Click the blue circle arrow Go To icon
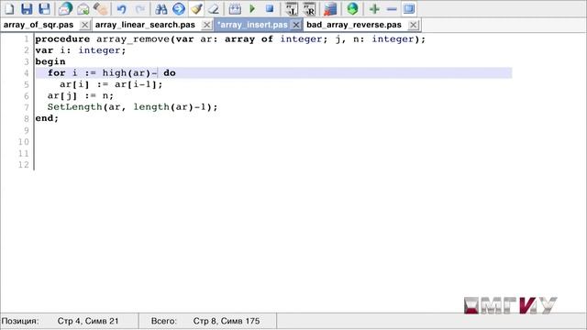This screenshot has height=330, width=587. pos(179,8)
